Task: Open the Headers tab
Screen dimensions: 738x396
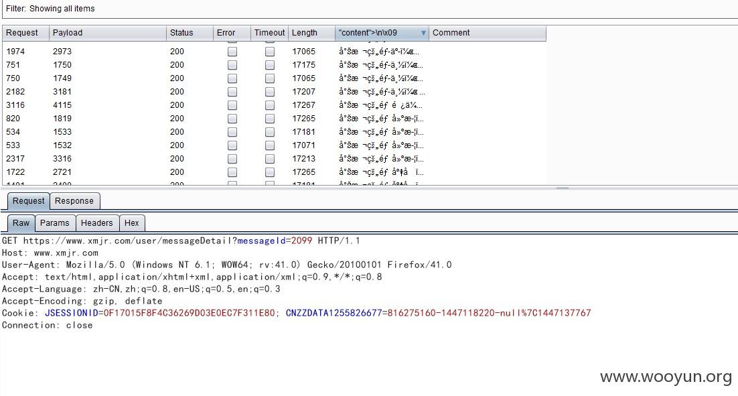Action: point(97,223)
